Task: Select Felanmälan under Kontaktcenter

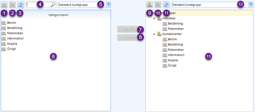Action: (176, 50)
